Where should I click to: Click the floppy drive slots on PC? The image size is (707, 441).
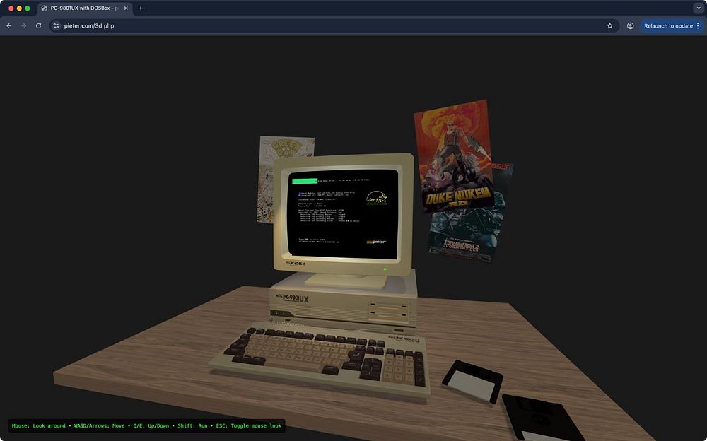point(387,310)
